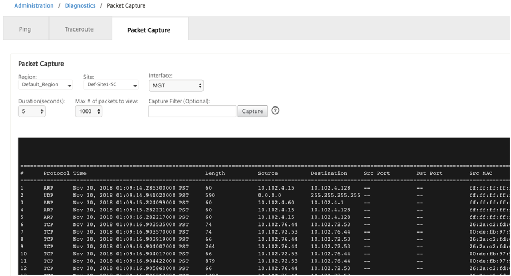Open the Duration seconds dropdown
This screenshot has width=511, height=276.
coord(32,111)
